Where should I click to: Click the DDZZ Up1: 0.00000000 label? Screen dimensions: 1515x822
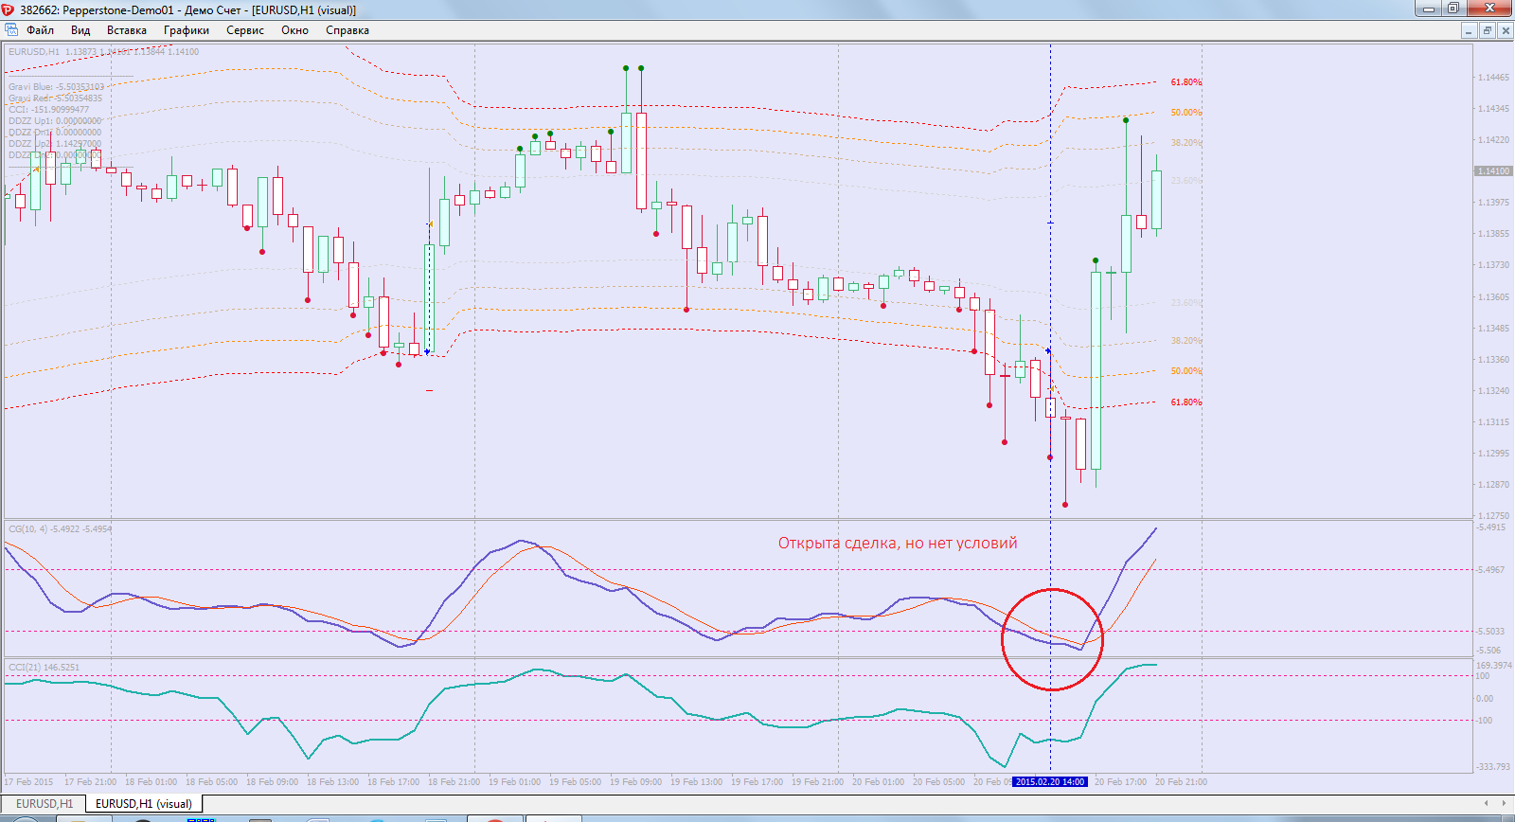click(55, 121)
